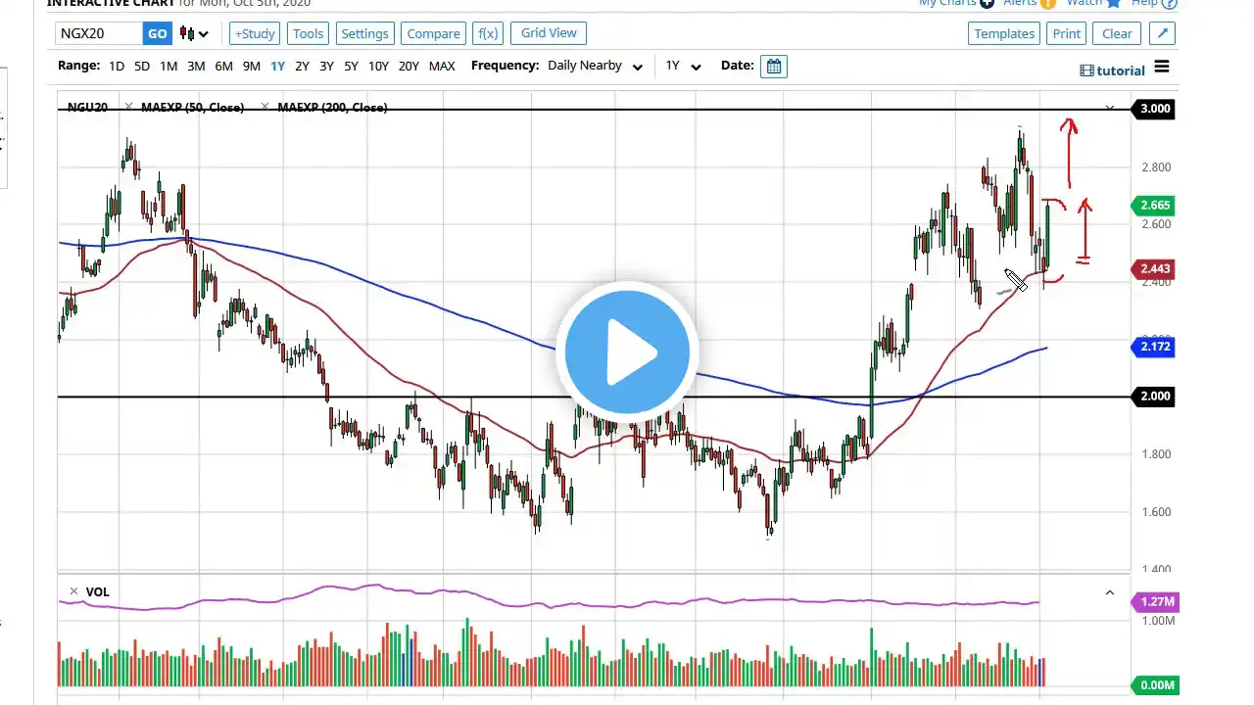1254x705 pixels.
Task: Select the 3Y range
Action: (326, 66)
